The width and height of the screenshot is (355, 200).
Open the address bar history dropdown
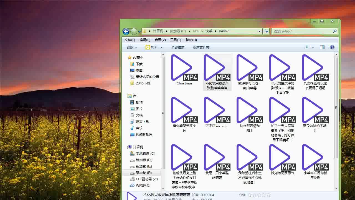pos(260,31)
